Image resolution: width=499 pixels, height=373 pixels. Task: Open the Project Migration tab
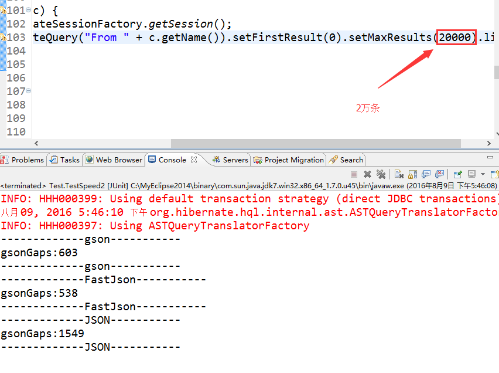(289, 160)
